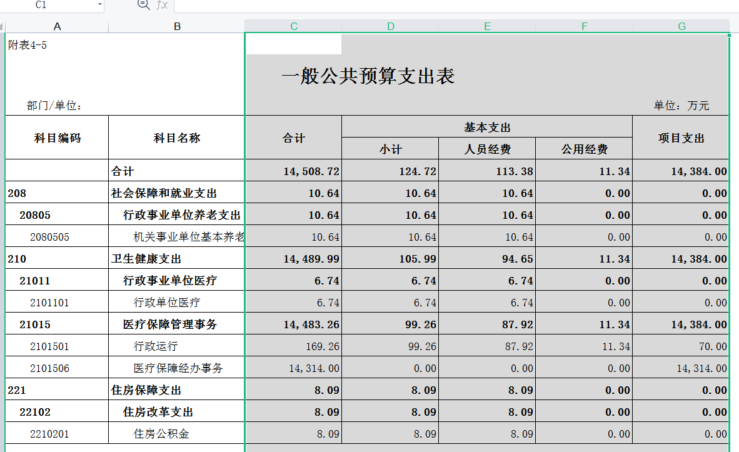Click the 住房改革支出 cell
Screen dimensions: 739x452
click(x=177, y=411)
